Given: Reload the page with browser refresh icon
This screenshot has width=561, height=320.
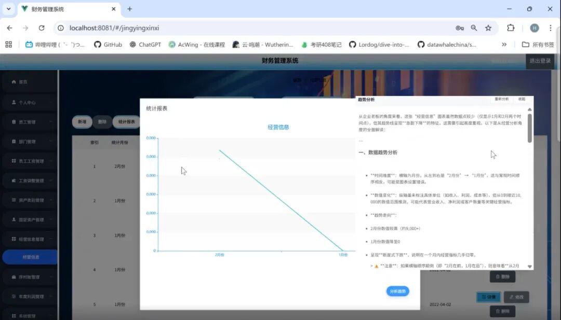Looking at the screenshot, I should click(42, 28).
